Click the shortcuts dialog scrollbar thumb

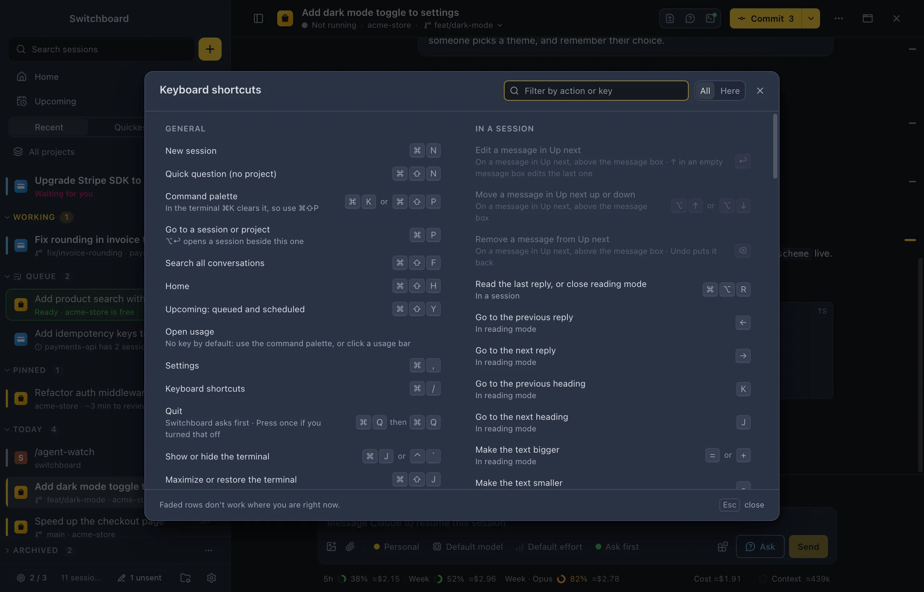point(775,146)
